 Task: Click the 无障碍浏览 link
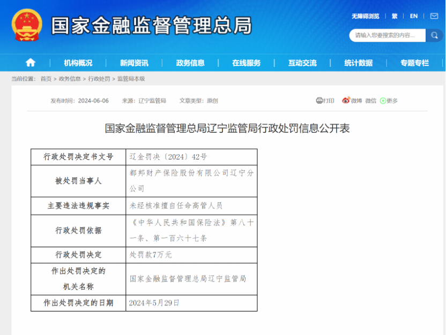[x=366, y=16]
